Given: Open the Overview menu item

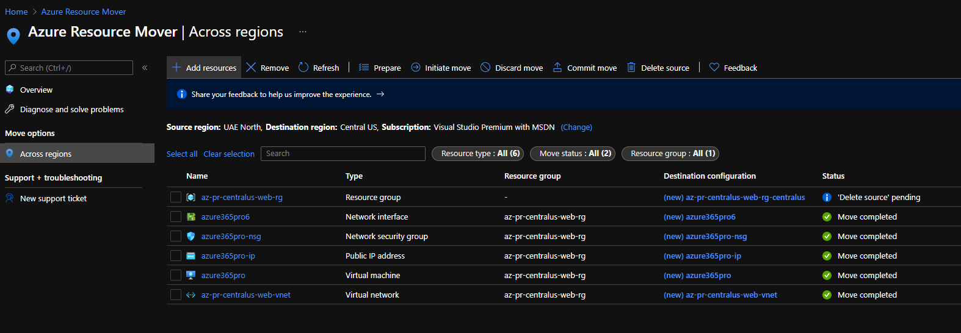Looking at the screenshot, I should [36, 90].
